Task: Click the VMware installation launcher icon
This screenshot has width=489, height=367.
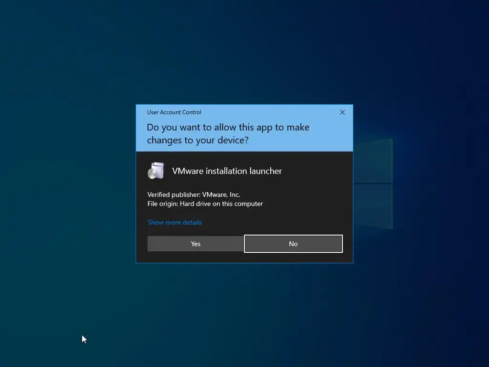Action: (x=156, y=171)
